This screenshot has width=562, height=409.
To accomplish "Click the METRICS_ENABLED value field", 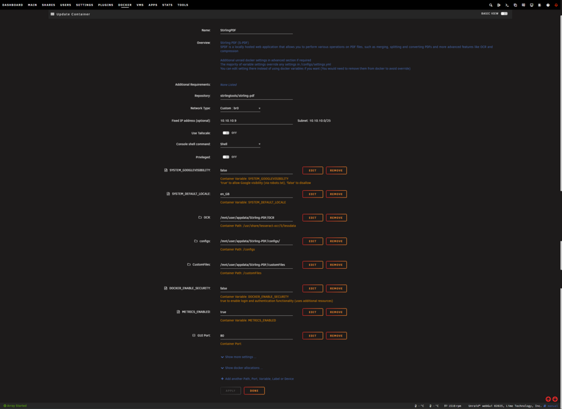I will pos(256,312).
